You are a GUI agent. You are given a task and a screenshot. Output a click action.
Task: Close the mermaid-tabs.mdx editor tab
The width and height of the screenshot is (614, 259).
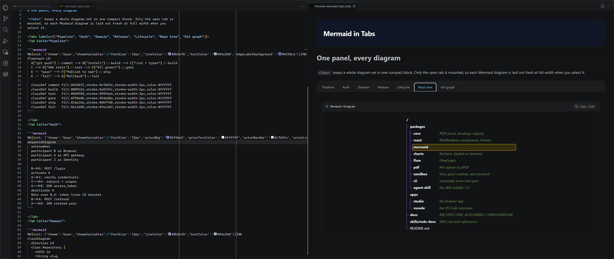click(93, 6)
